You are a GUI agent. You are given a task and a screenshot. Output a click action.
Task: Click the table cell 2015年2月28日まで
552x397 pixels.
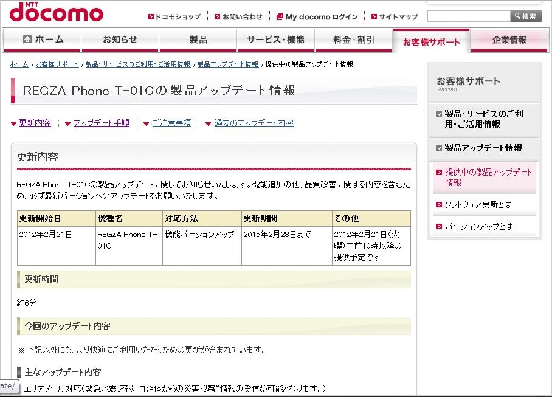[286, 246]
